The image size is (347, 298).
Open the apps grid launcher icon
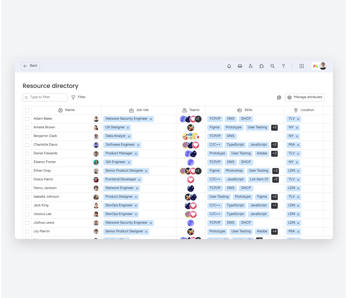coord(302,66)
